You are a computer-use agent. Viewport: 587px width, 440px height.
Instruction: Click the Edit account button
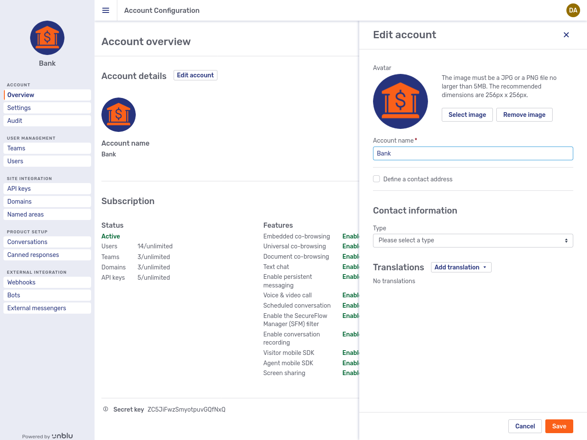pos(195,75)
